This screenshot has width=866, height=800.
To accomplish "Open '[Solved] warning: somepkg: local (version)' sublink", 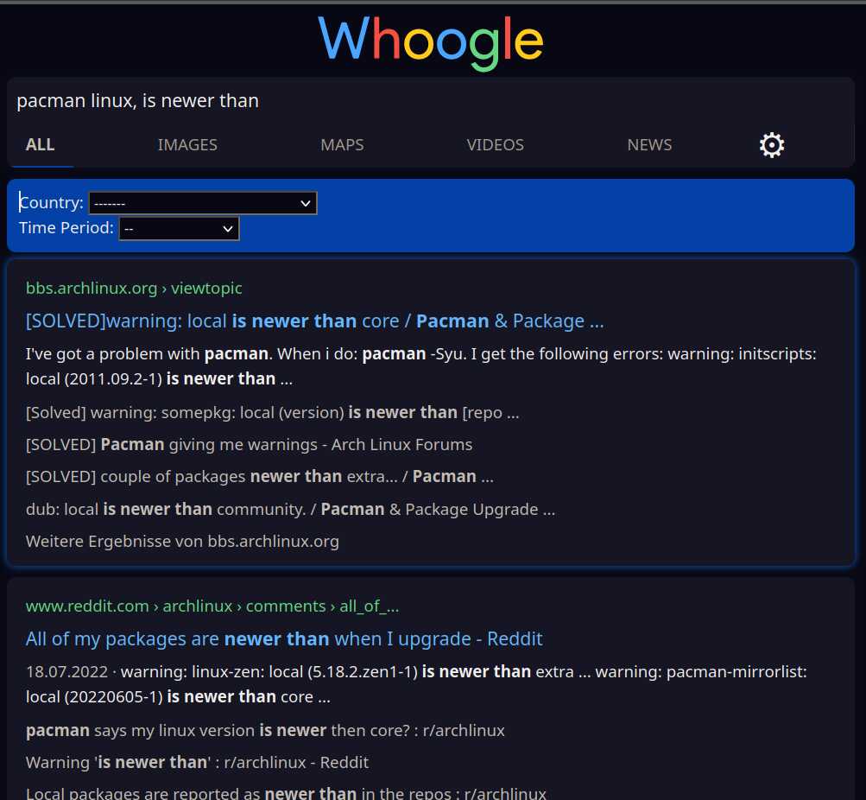I will [272, 412].
